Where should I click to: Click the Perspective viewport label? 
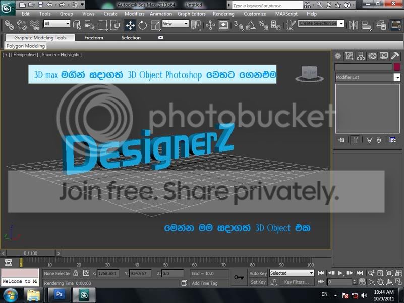[x=25, y=55]
